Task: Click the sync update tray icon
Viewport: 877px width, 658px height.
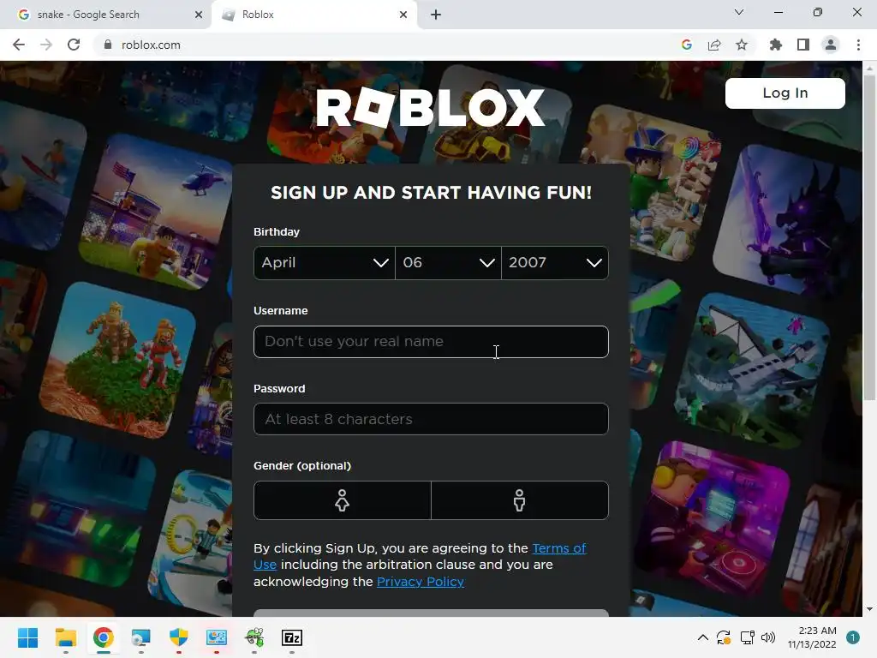Action: 723,637
